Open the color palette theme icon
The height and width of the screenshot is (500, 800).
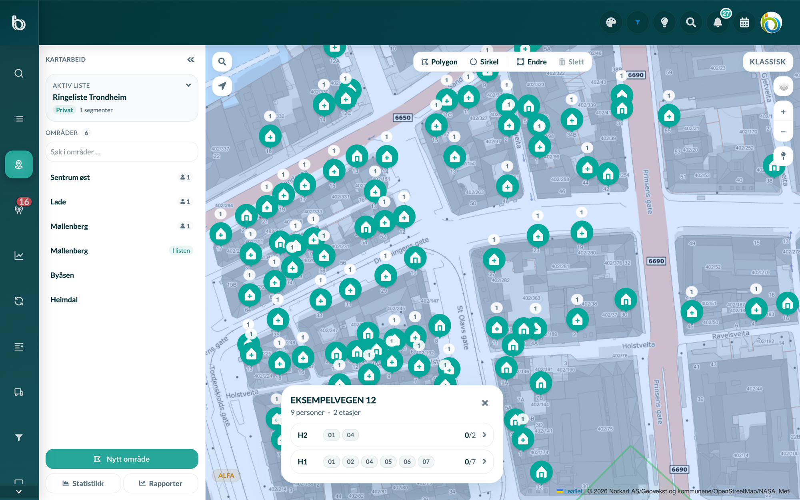point(611,22)
